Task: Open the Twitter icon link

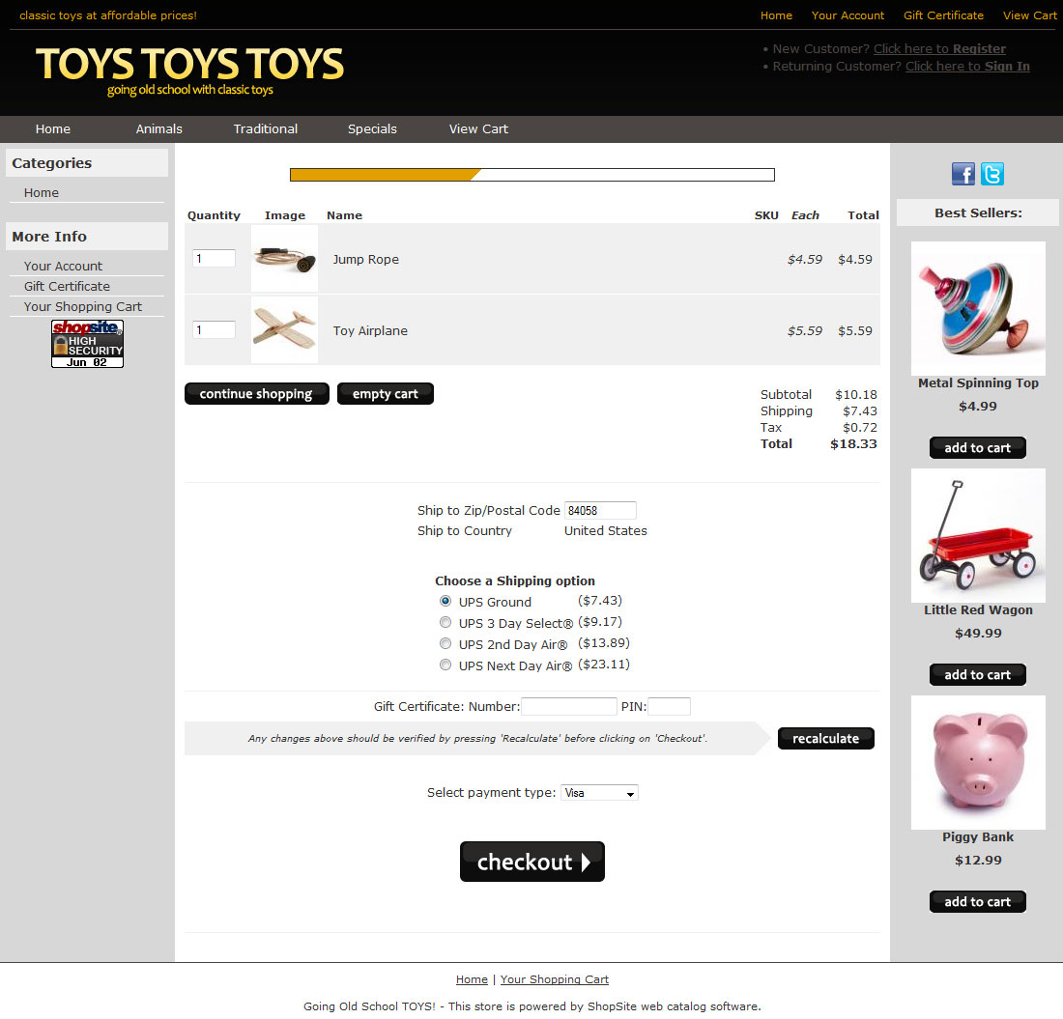Action: pos(992,174)
